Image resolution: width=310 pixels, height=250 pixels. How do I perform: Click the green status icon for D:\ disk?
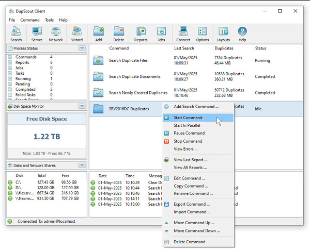10,188
